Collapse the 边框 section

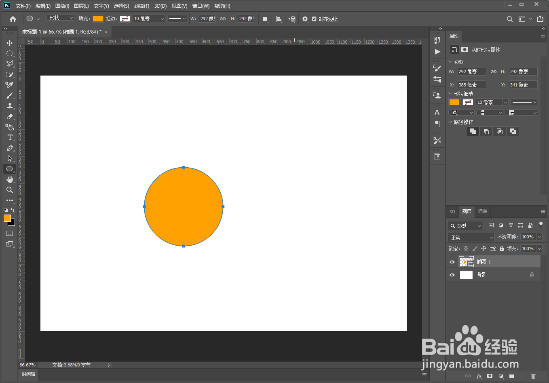point(450,62)
